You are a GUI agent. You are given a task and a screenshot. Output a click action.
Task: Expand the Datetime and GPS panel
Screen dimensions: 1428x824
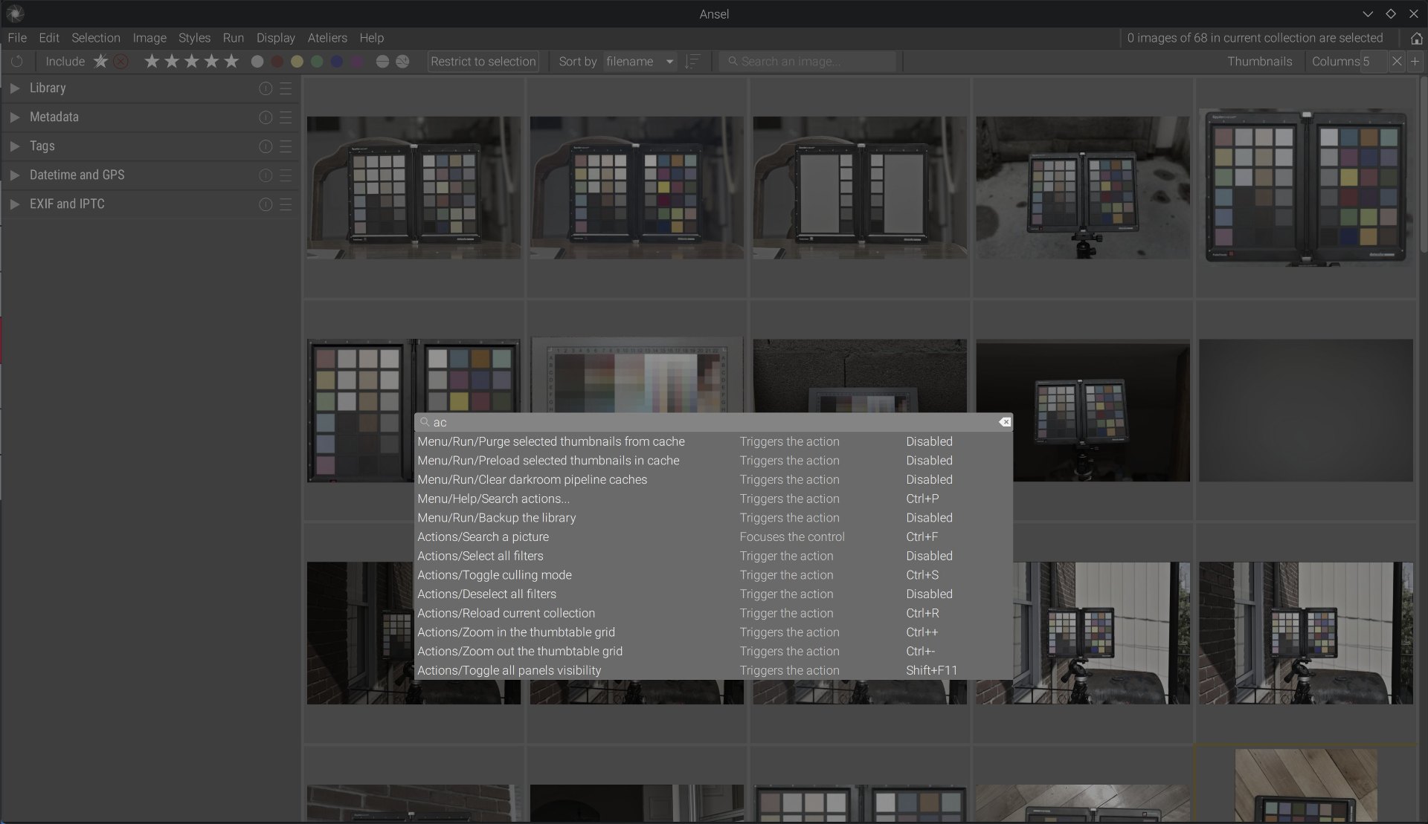[x=14, y=175]
